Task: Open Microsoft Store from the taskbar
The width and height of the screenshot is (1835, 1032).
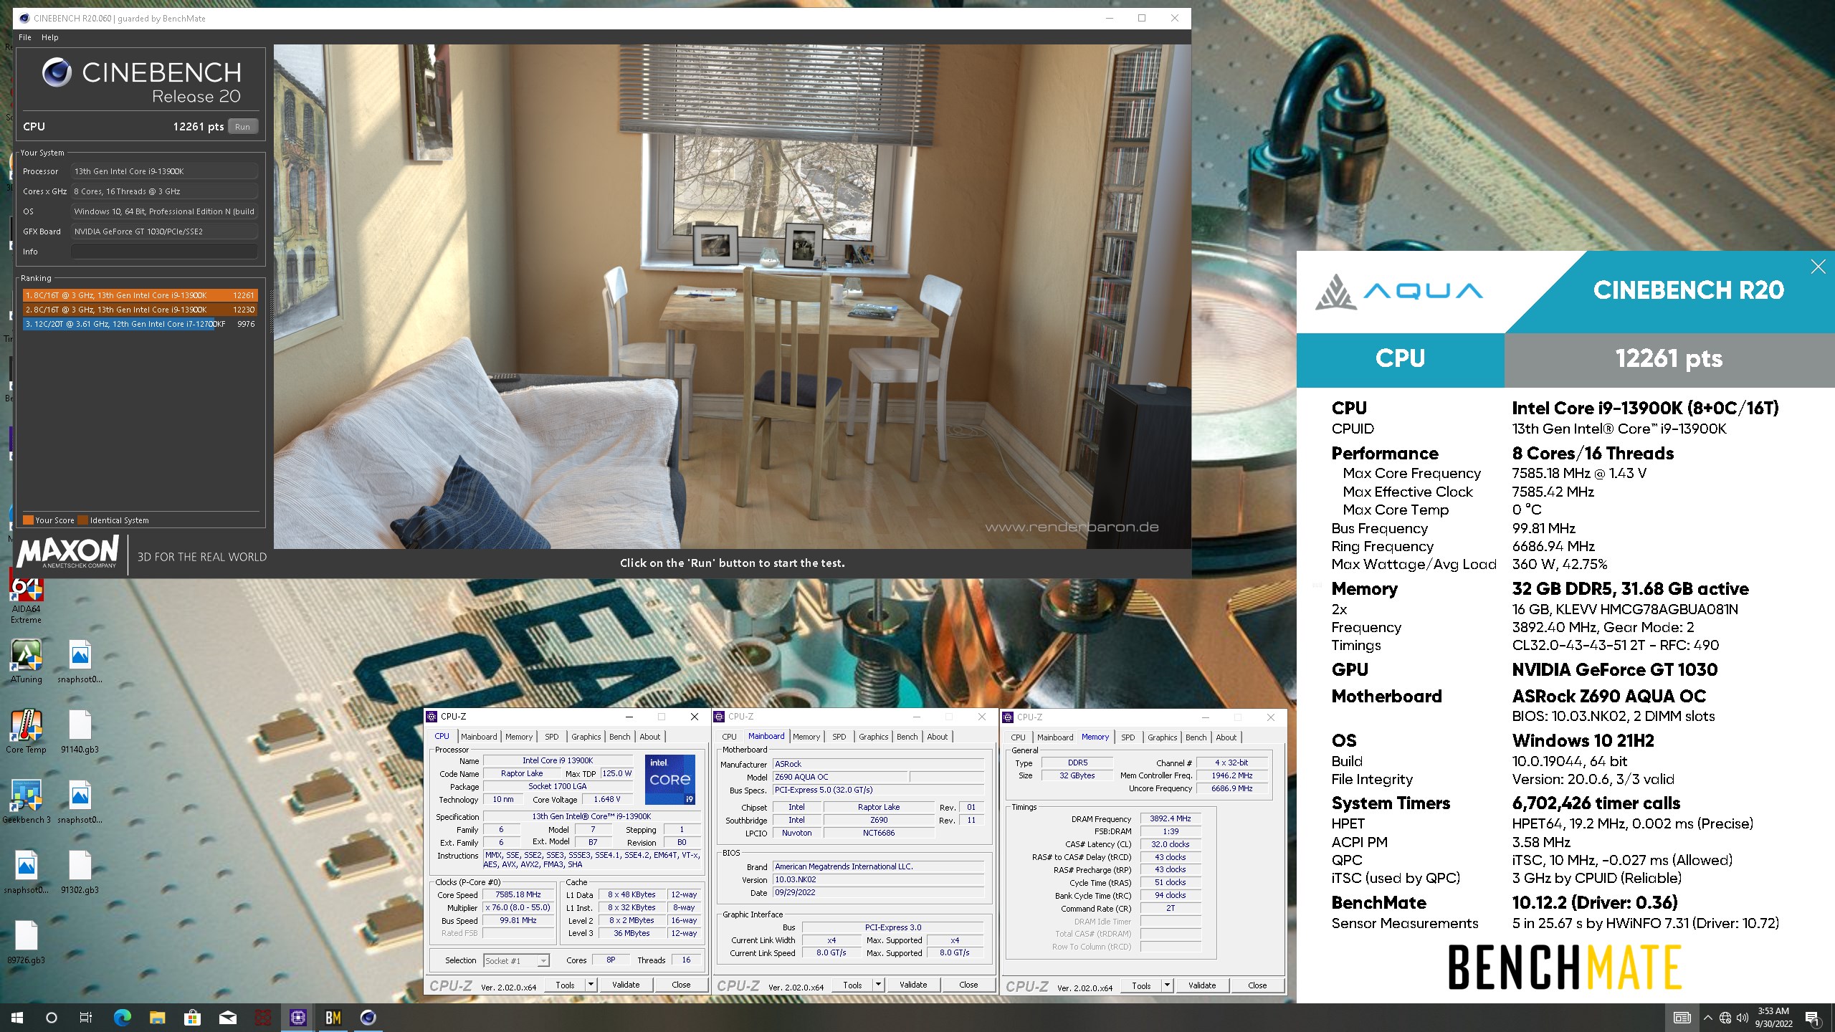Action: click(192, 1018)
